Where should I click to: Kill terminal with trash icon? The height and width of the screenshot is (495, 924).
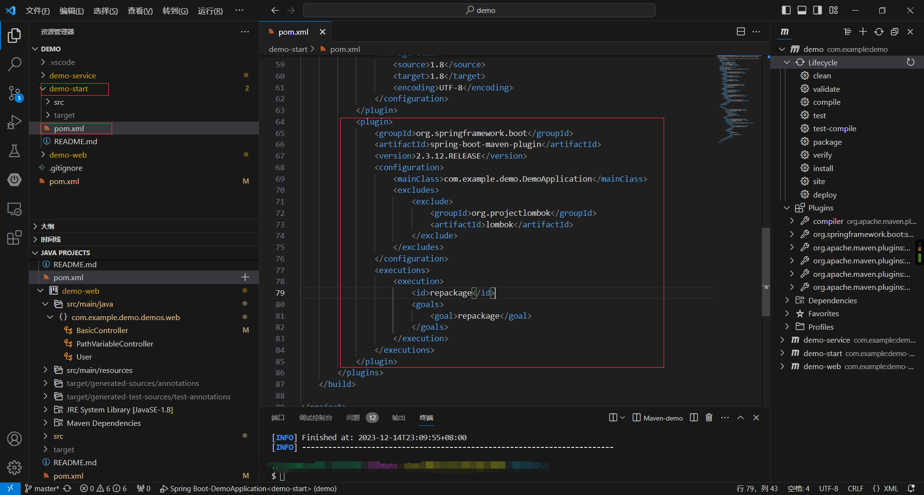click(709, 418)
